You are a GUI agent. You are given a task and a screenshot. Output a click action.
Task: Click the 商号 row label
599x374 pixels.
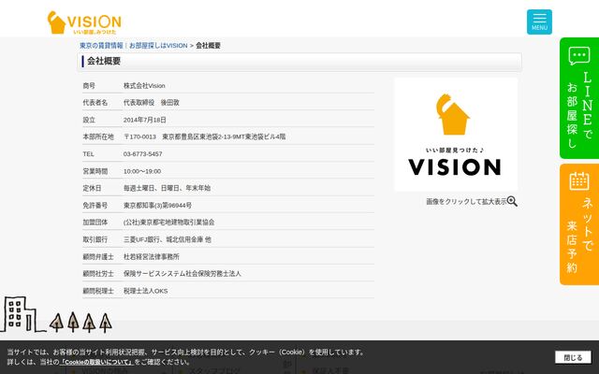89,86
